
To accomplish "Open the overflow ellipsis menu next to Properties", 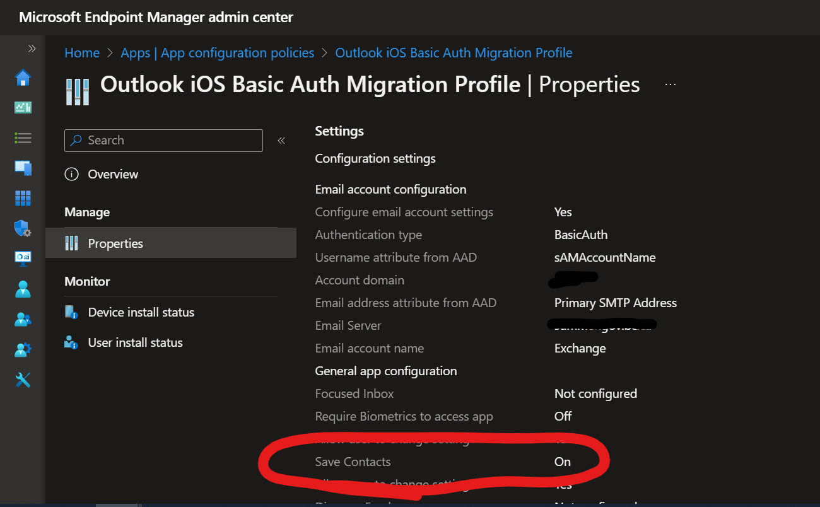I will 670,84.
